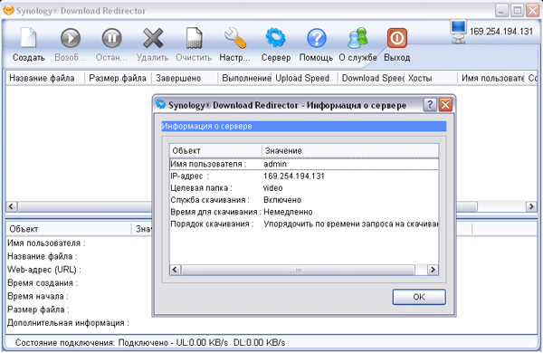Click the Download Speed column header
The width and height of the screenshot is (543, 353).
(x=371, y=78)
